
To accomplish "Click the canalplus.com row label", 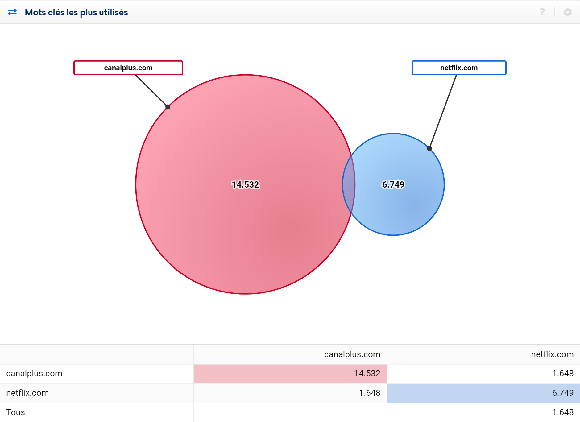I will (x=34, y=374).
